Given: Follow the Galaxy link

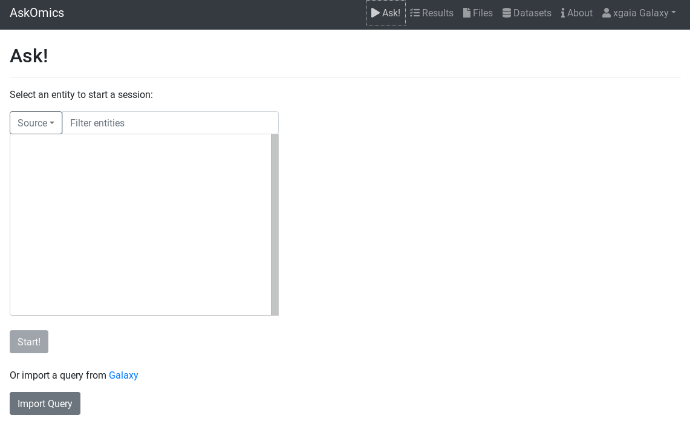Looking at the screenshot, I should point(123,375).
